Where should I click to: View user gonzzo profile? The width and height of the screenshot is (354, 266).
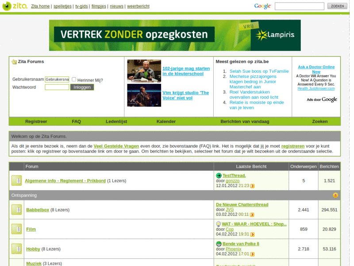(233, 181)
